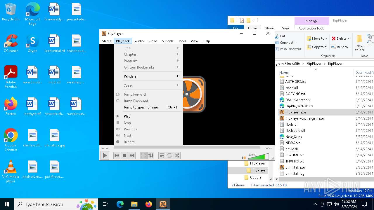Screen dimensions: 374x210
Task: Open Recycle Bin desktop icon
Action: click(x=11, y=12)
